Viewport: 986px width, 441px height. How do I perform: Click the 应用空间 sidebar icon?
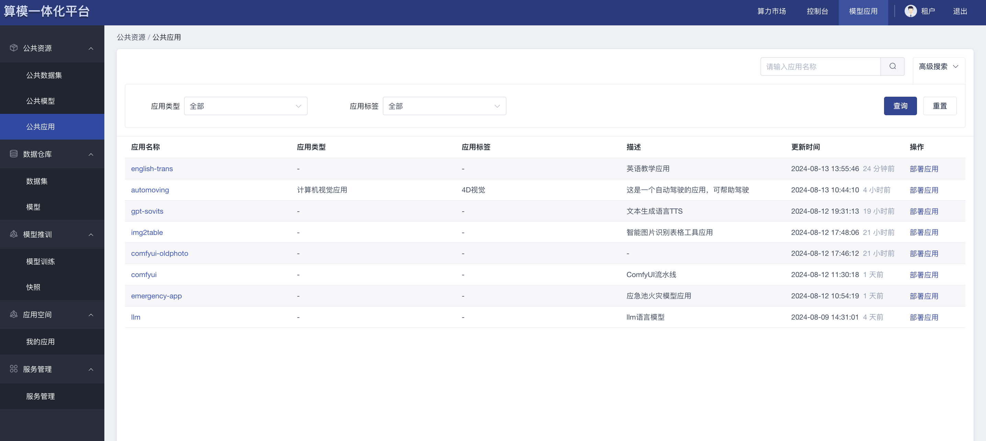point(14,314)
